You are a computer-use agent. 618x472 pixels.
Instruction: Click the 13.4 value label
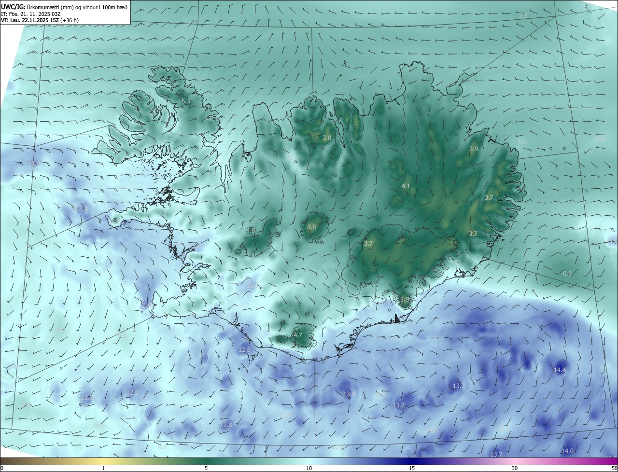350,394
